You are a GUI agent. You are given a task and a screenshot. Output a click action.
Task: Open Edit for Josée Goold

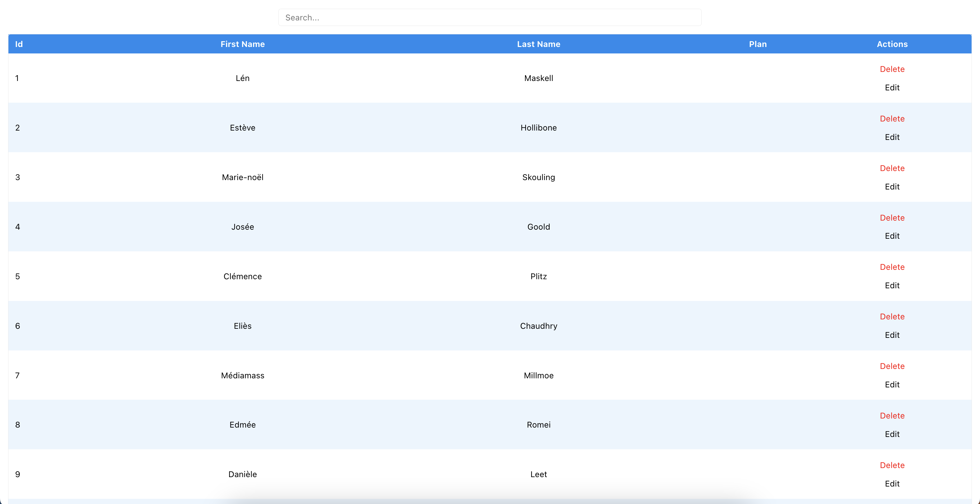click(892, 236)
